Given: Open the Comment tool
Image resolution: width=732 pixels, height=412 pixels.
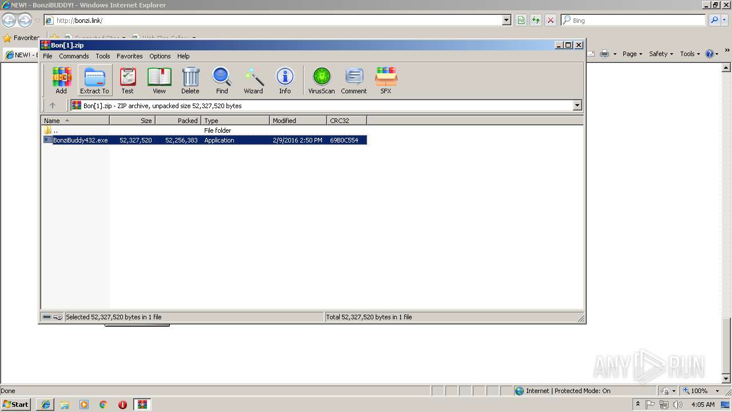Looking at the screenshot, I should coord(354,80).
